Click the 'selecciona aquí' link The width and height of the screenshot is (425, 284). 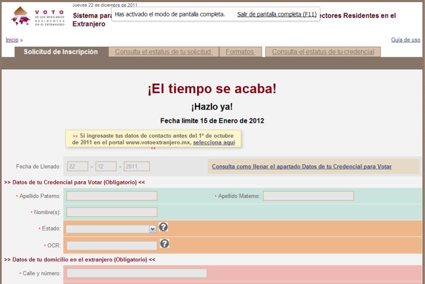tap(214, 143)
